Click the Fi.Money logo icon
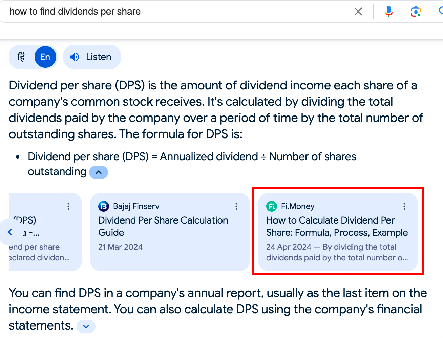The image size is (443, 338). 272,206
